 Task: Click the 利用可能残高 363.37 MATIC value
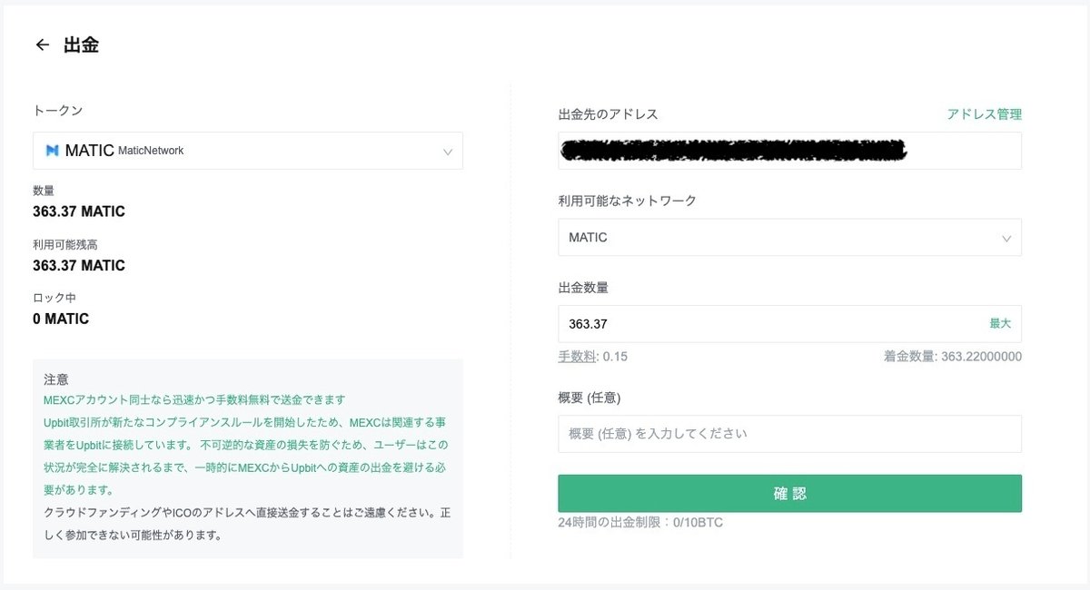click(79, 266)
